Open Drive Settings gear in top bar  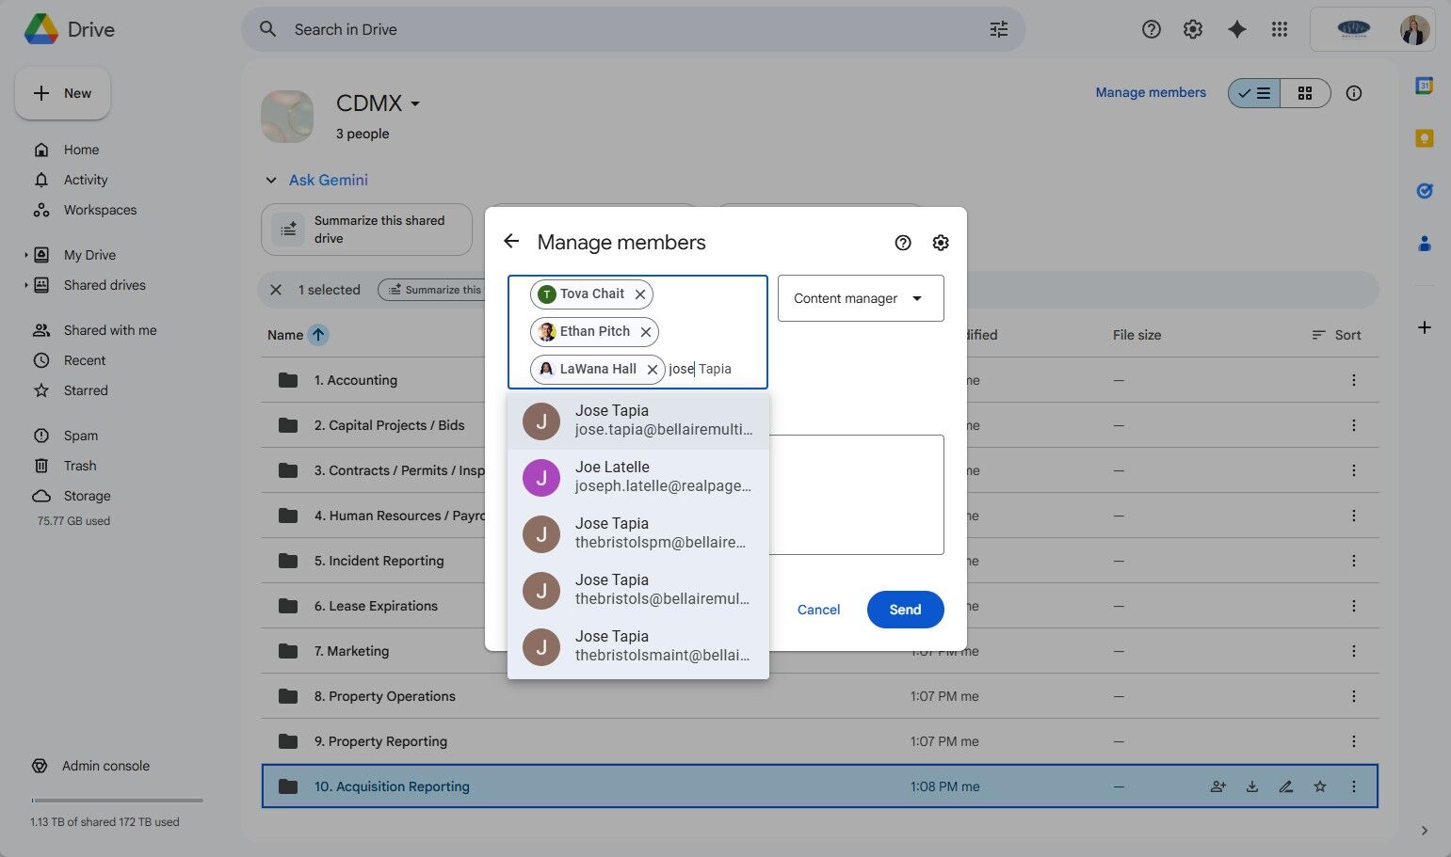click(x=1193, y=29)
